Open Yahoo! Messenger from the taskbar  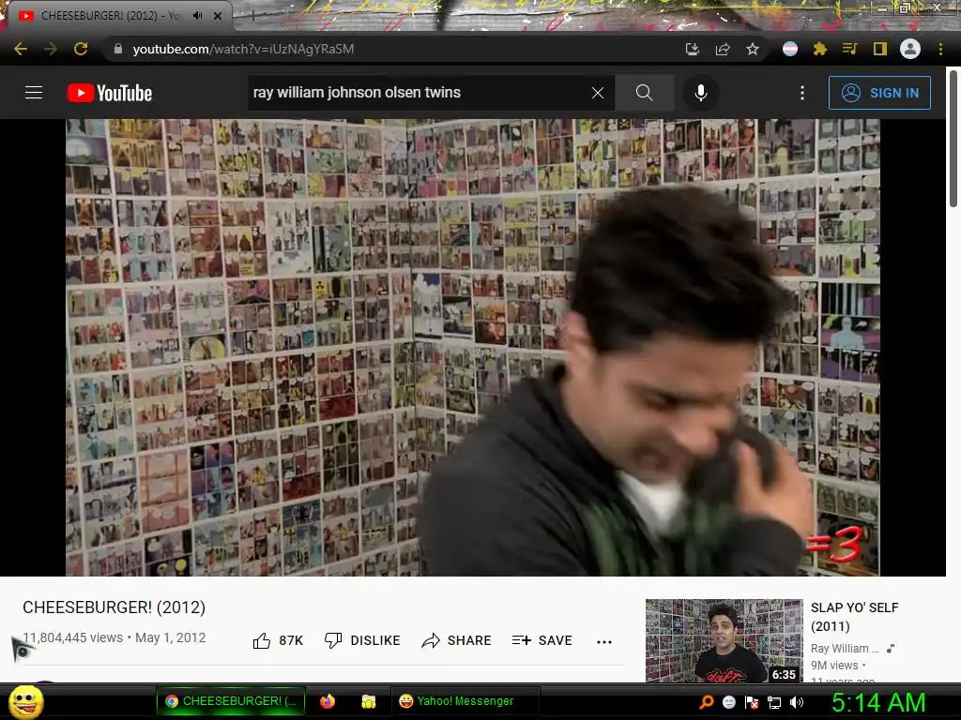[x=465, y=701]
